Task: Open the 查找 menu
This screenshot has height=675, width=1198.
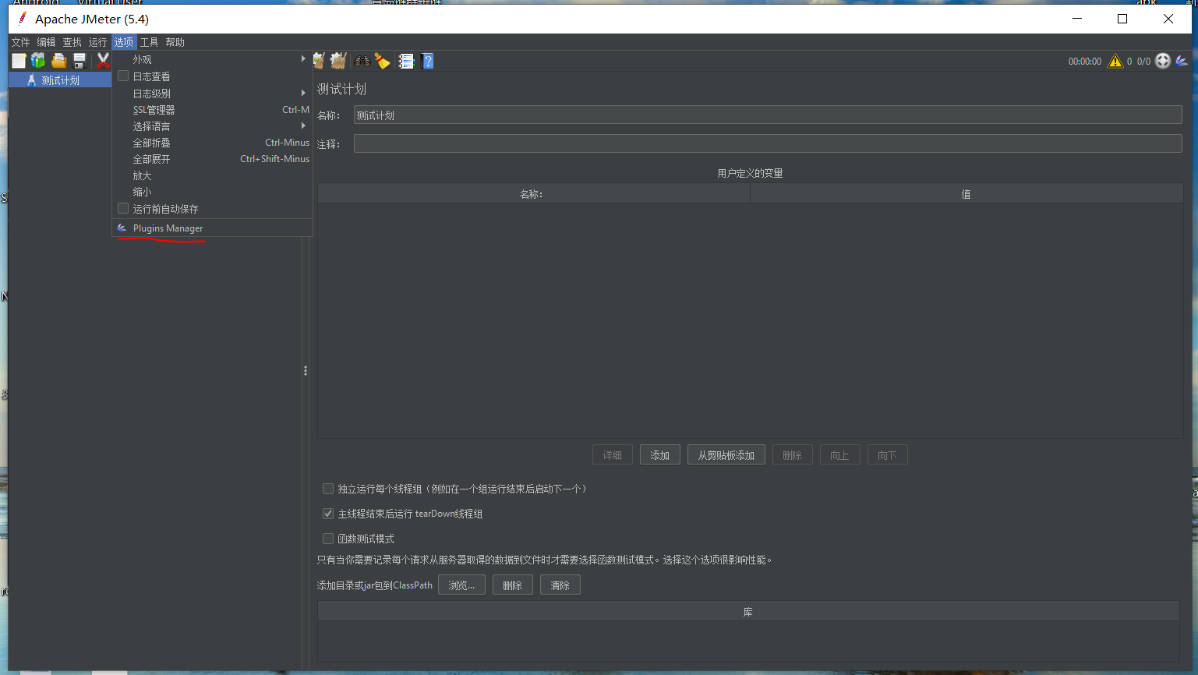Action: [72, 42]
